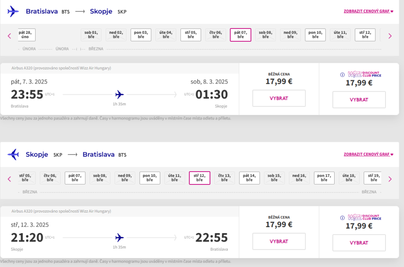Click the outbound Bratislava–Skopje plane logo
Screen dimensions: 404x267
[x=13, y=11]
